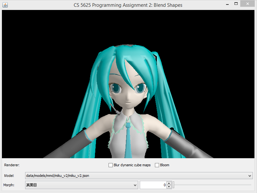Minimize the Blend Shapes window
This screenshot has width=257, height=193.
pos(227,4)
